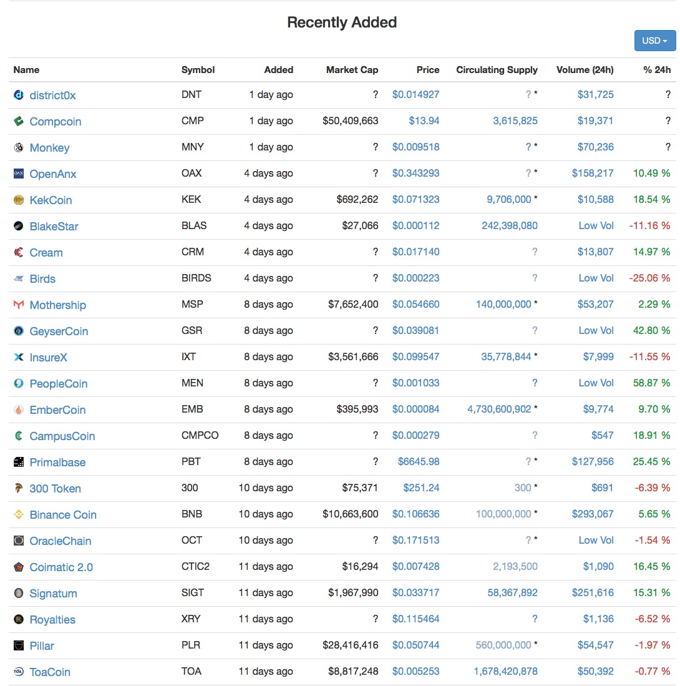Sort by the Added column header

click(279, 70)
